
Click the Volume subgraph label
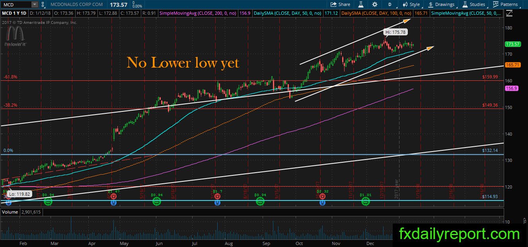point(10,212)
